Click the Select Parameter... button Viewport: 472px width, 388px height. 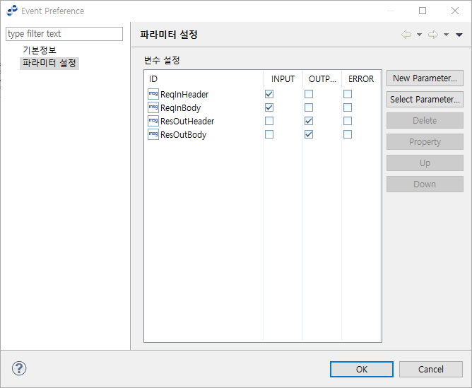[x=425, y=100]
